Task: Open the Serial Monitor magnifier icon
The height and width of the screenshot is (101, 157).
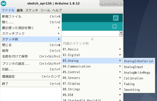Action: [116, 18]
